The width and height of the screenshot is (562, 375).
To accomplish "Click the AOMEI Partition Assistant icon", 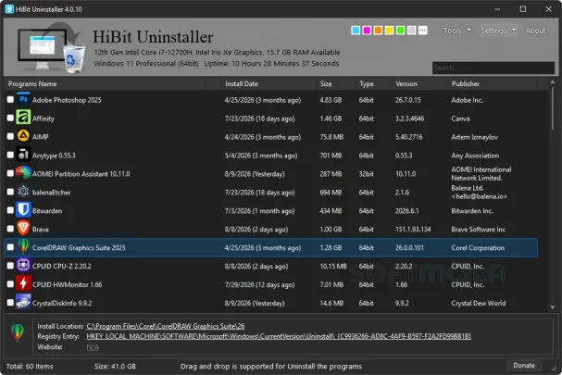I will click(x=23, y=173).
